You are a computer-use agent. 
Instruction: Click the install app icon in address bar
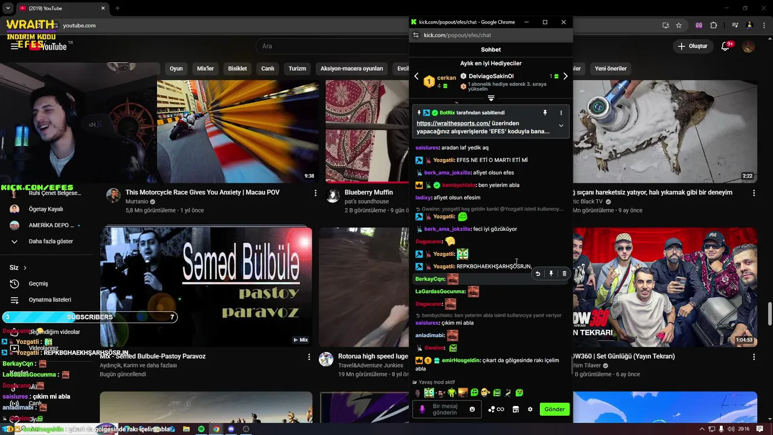[666, 25]
